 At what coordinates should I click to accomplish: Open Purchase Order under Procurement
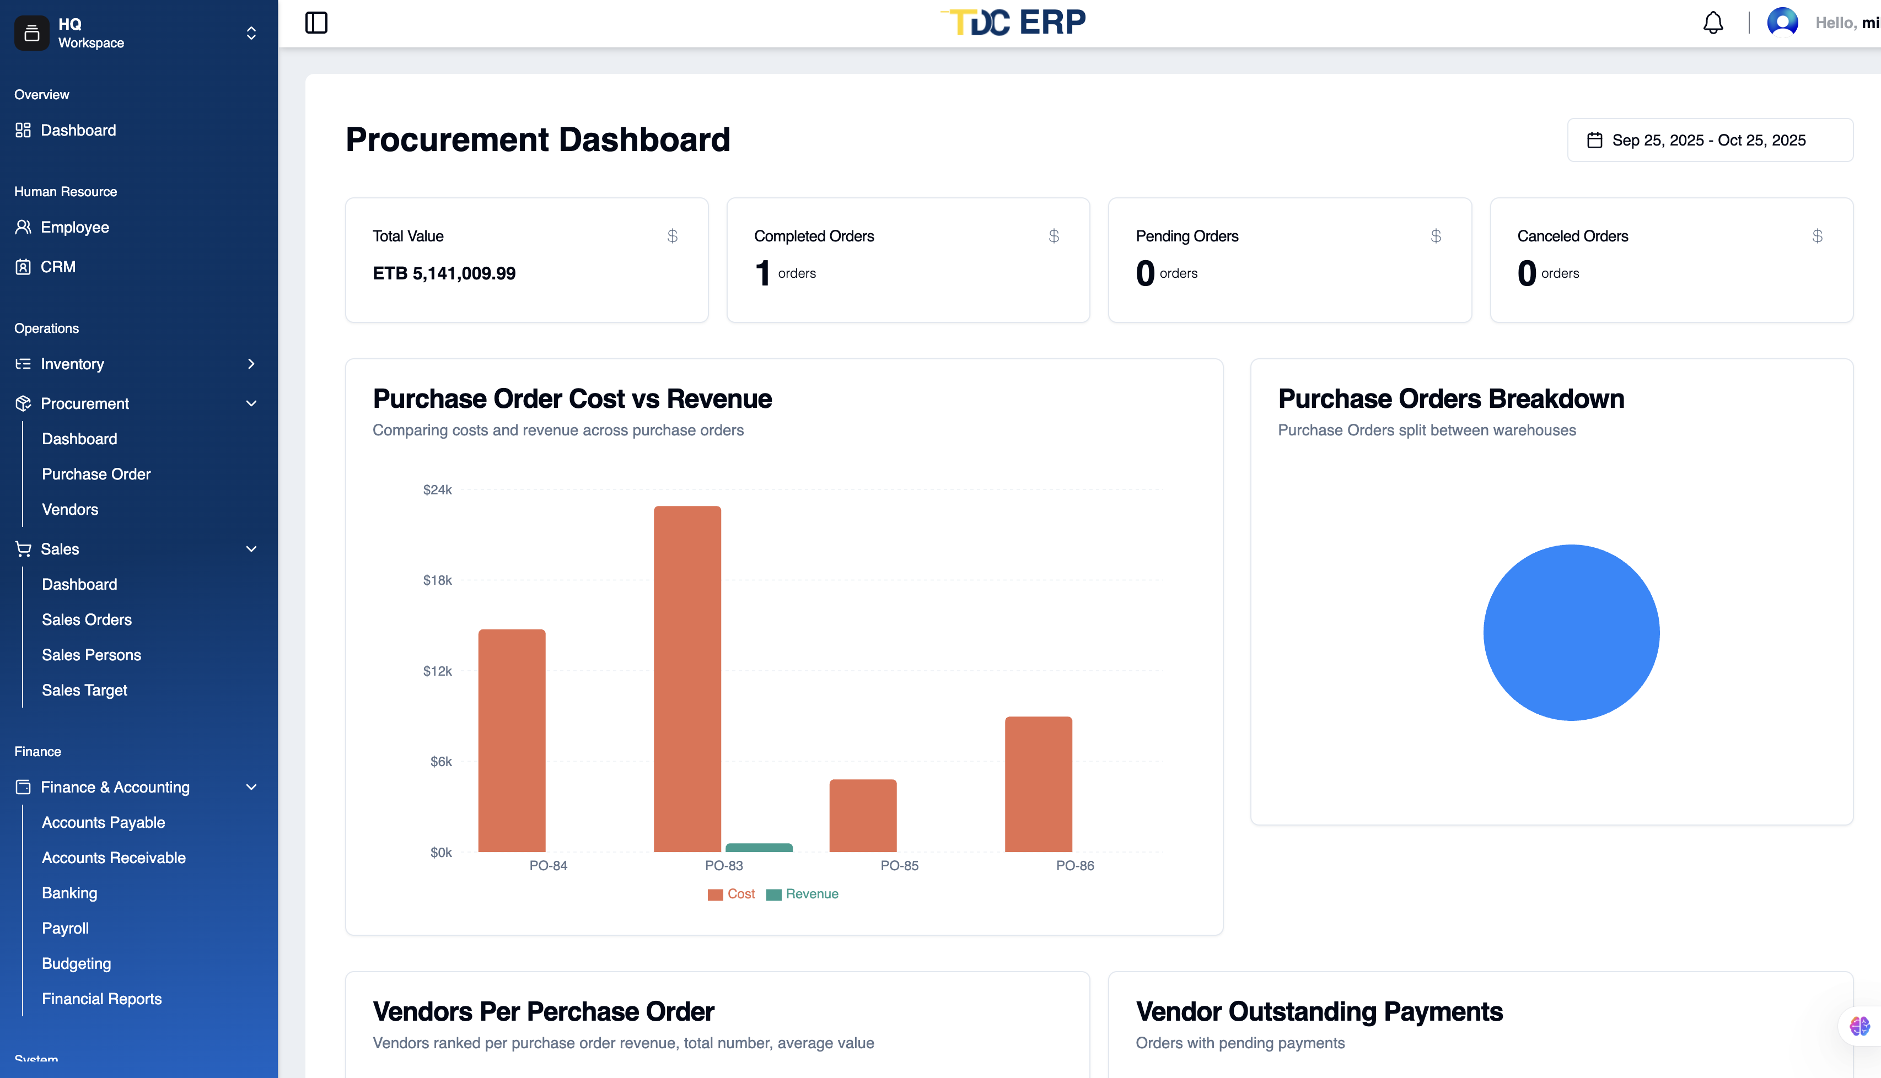96,474
